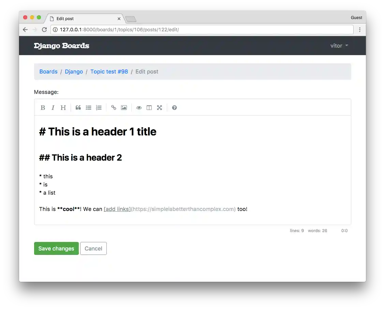The height and width of the screenshot is (309, 385).
Task: Click the Edit post breadcrumb text
Action: point(147,71)
